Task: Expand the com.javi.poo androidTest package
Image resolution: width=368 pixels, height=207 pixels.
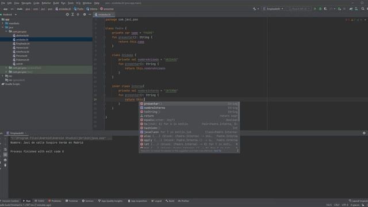Action: tap(6, 68)
